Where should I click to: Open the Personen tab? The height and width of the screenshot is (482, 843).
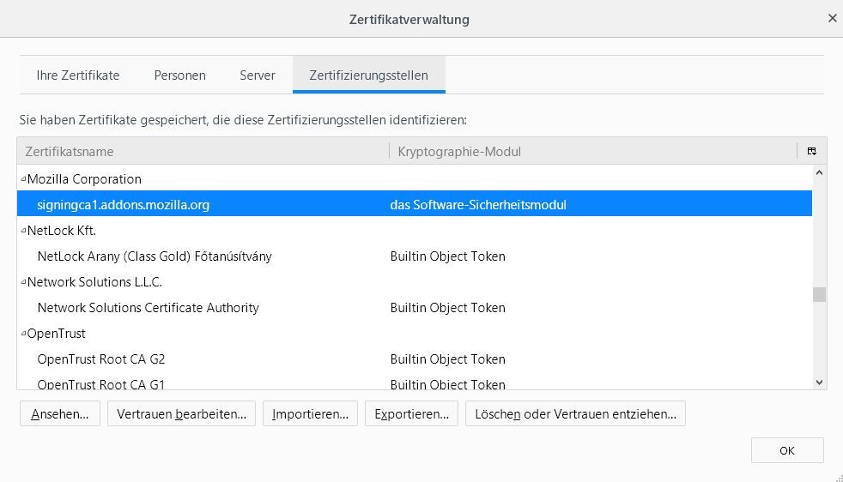click(179, 75)
